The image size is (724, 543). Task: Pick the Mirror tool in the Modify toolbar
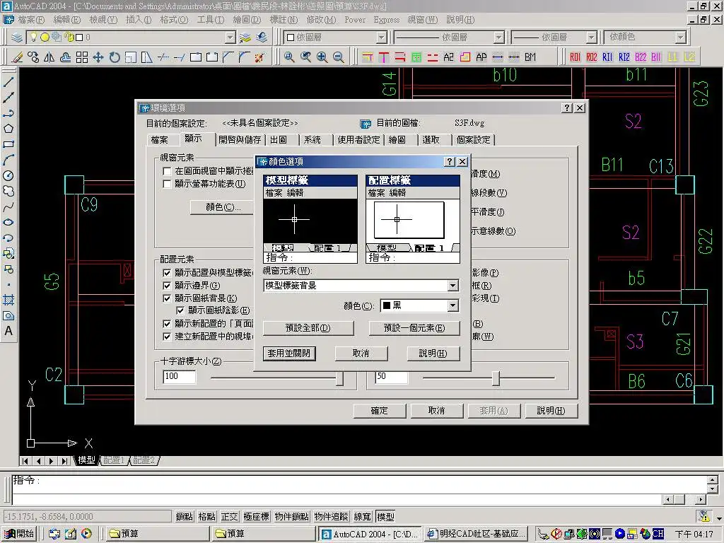49,57
